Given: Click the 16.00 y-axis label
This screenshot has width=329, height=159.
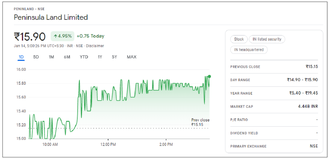Looking at the screenshot, I should click(21, 69).
